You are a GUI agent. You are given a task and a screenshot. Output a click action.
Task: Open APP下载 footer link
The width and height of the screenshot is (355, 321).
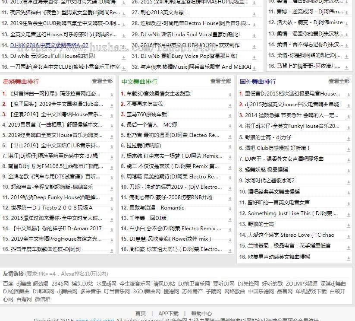point(169,313)
